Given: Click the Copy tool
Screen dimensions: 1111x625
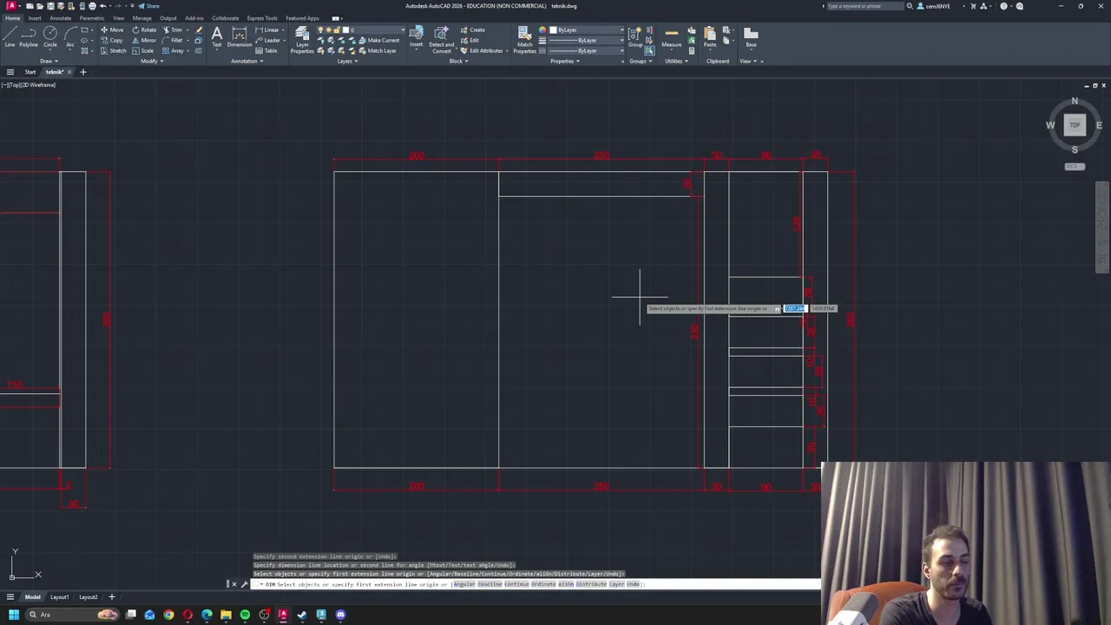Looking at the screenshot, I should (x=111, y=40).
